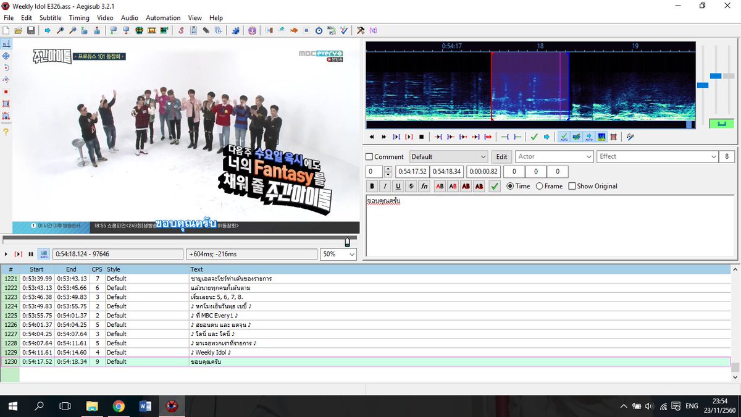Click the subtitle text edit box
The height and width of the screenshot is (417, 741).
click(550, 225)
